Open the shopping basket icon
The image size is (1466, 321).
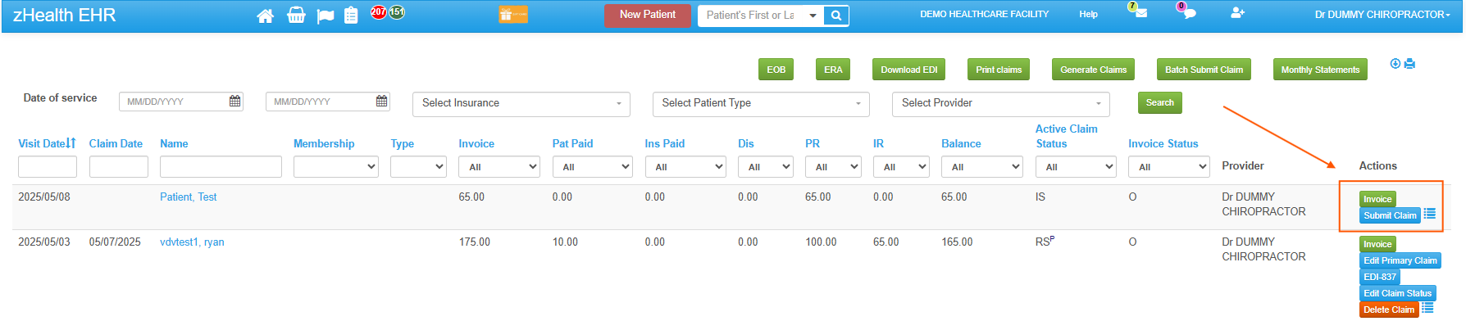point(296,16)
